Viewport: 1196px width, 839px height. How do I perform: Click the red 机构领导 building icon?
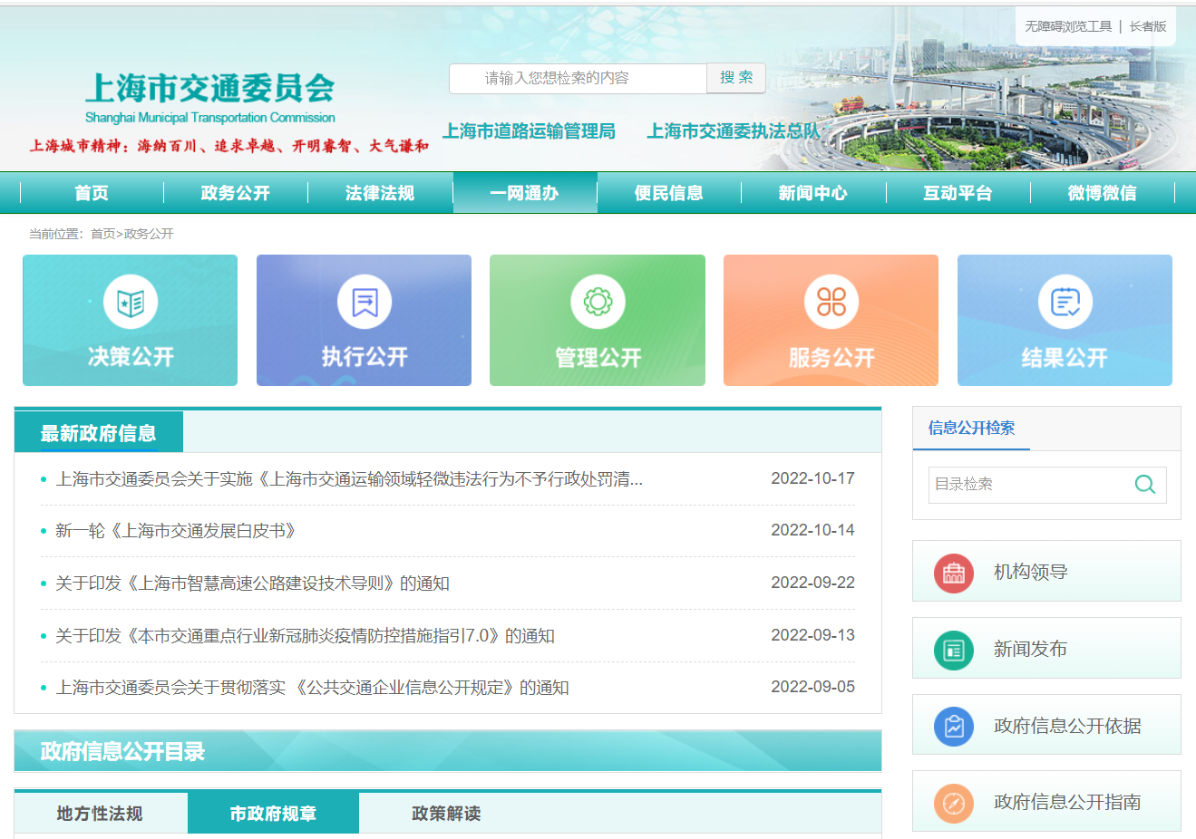(x=953, y=573)
